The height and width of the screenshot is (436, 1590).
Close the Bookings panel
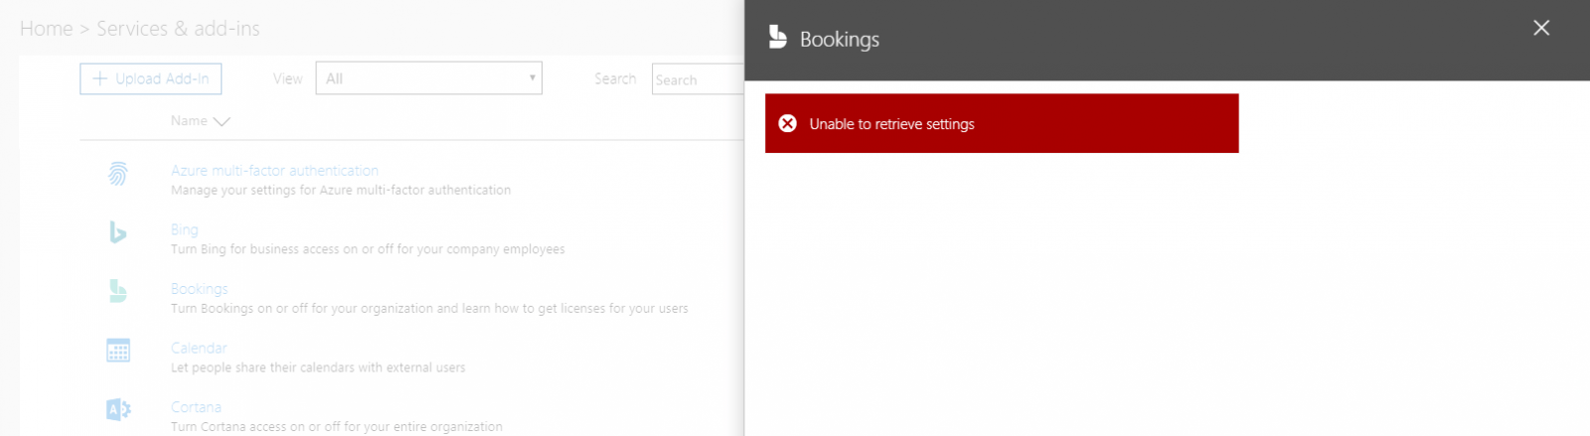pyautogui.click(x=1541, y=28)
